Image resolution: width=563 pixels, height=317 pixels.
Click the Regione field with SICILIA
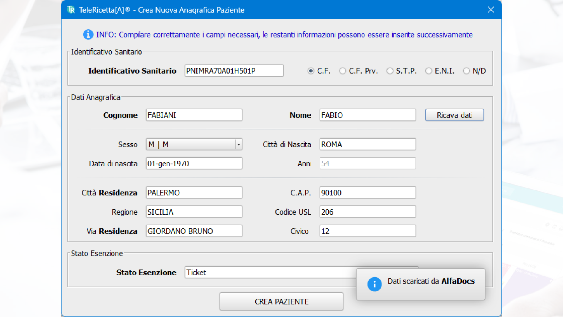click(x=194, y=212)
